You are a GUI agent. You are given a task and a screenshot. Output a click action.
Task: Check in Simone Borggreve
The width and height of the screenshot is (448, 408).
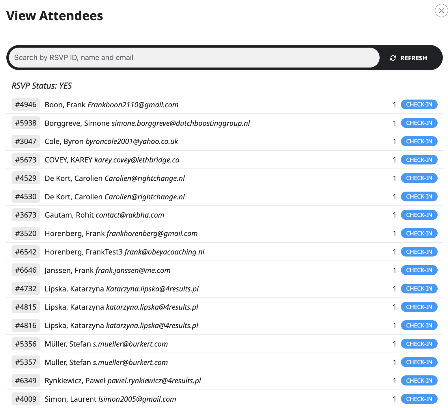coord(419,123)
